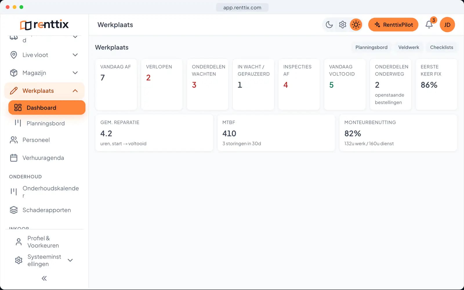
Task: Expand the Live vloot menu chevron
Action: tap(75, 55)
